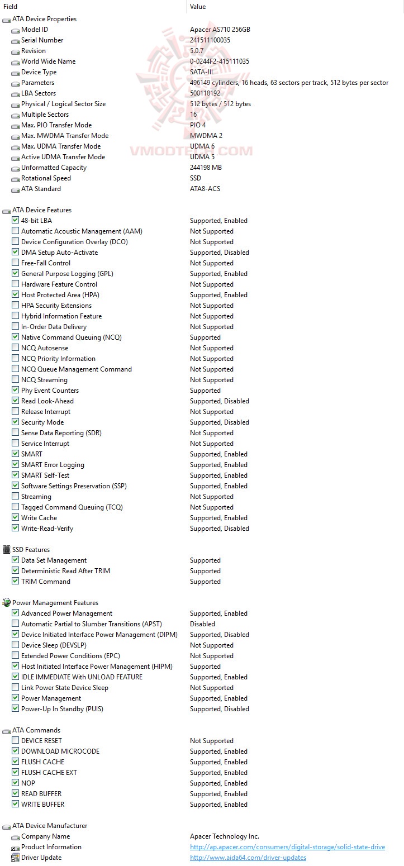Select the Model ID value 'Apacer AS710 256GB'
The width and height of the screenshot is (404, 866).
pyautogui.click(x=220, y=30)
